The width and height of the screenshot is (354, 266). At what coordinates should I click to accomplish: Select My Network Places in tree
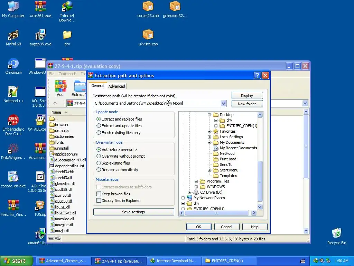coord(206,198)
